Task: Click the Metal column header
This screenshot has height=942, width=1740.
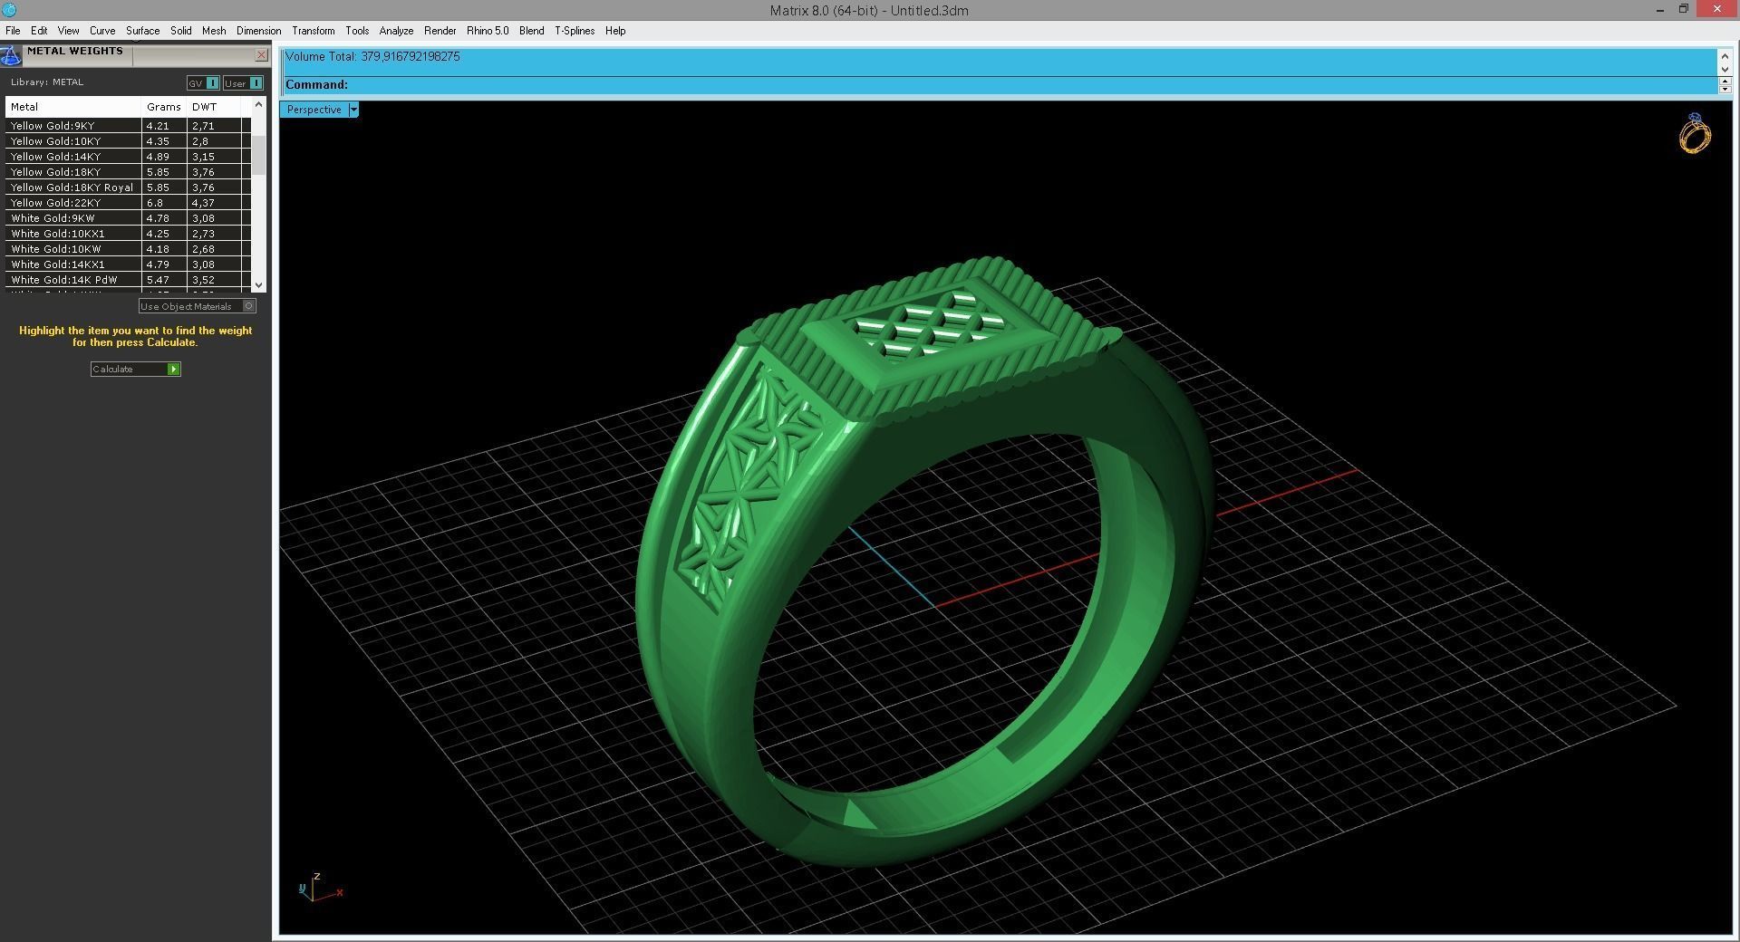Action: (x=73, y=107)
